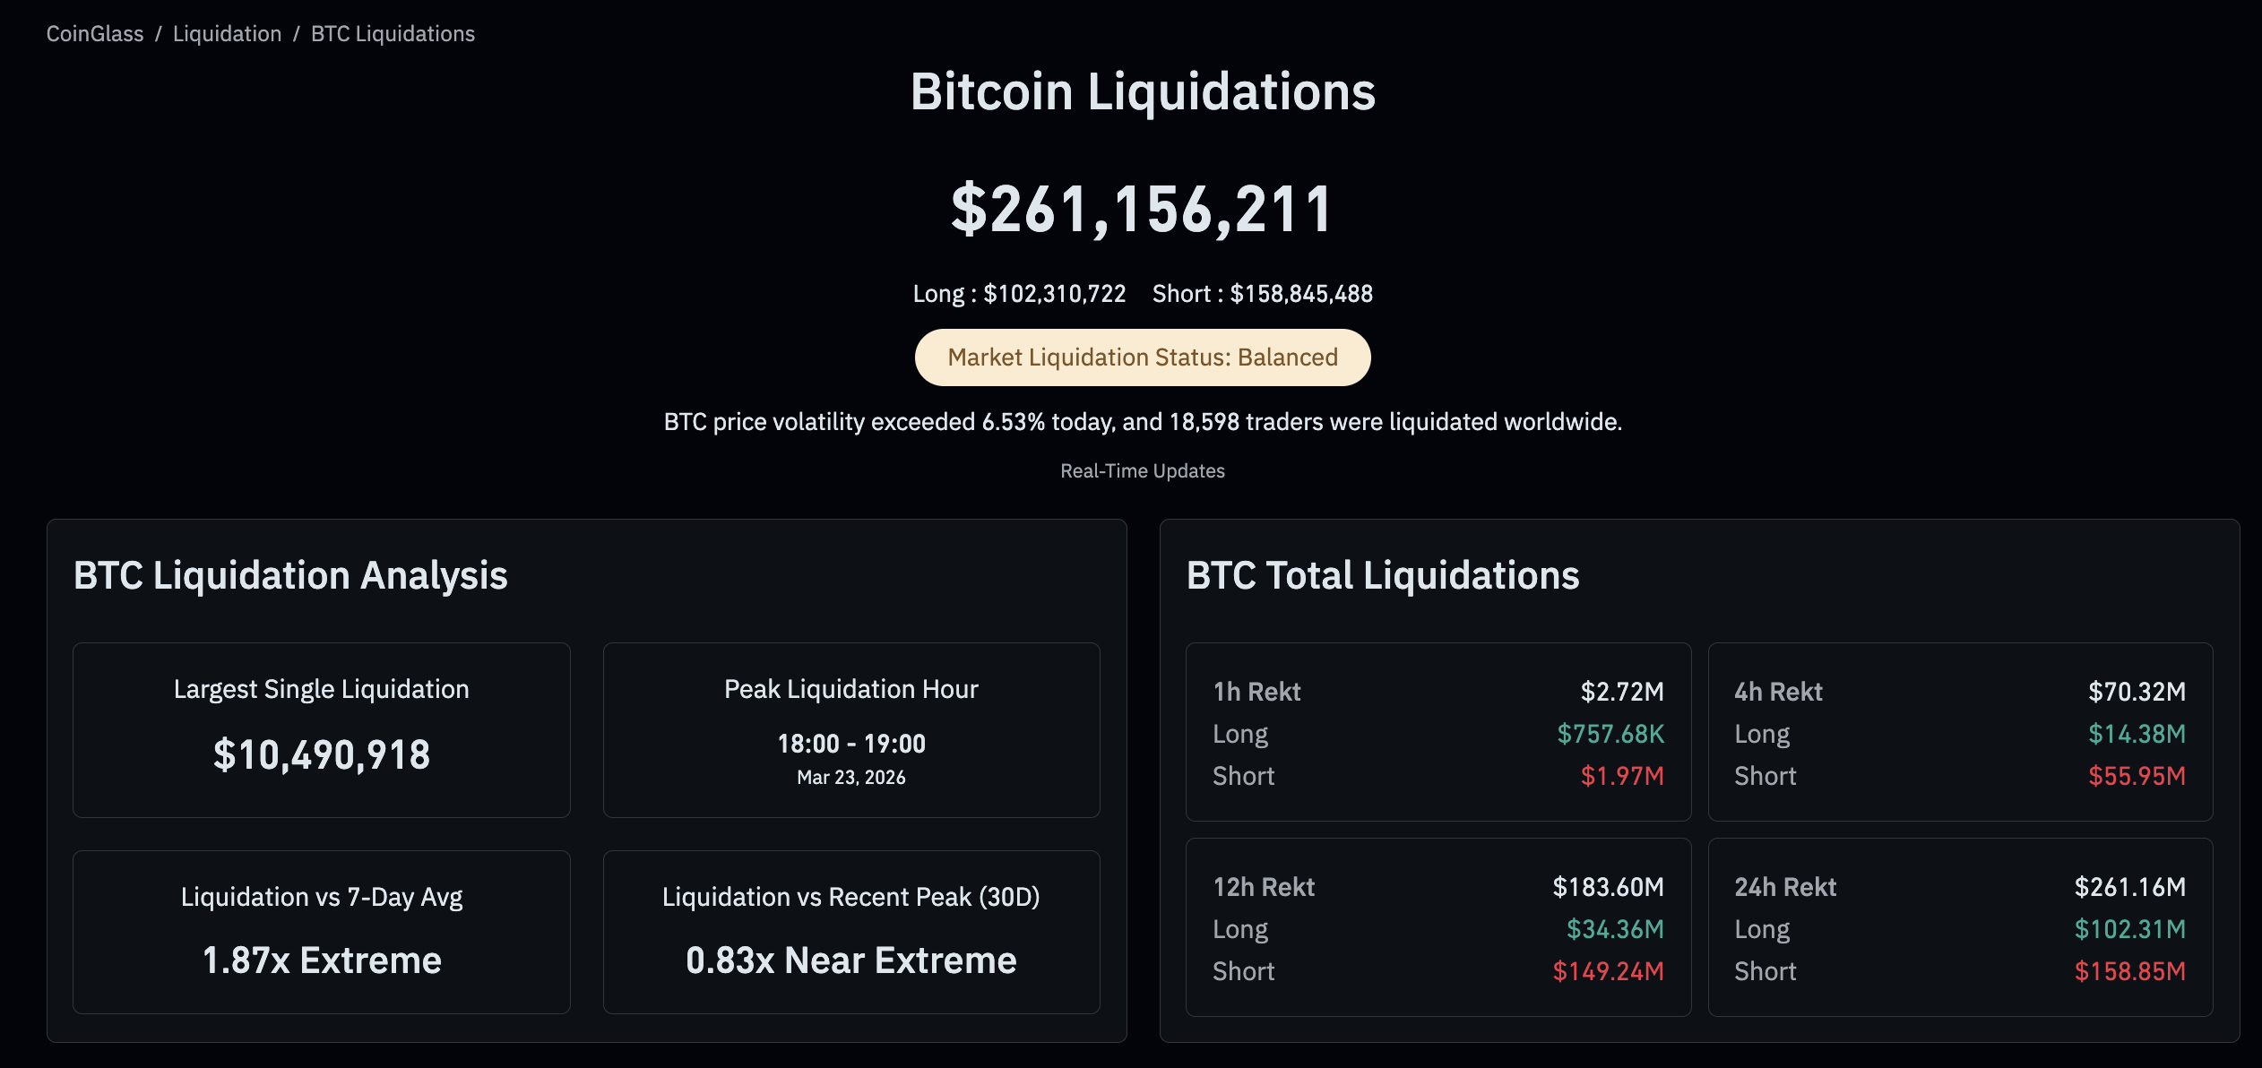
Task: Click the $10,490,918 largest liquidation value
Action: click(323, 754)
